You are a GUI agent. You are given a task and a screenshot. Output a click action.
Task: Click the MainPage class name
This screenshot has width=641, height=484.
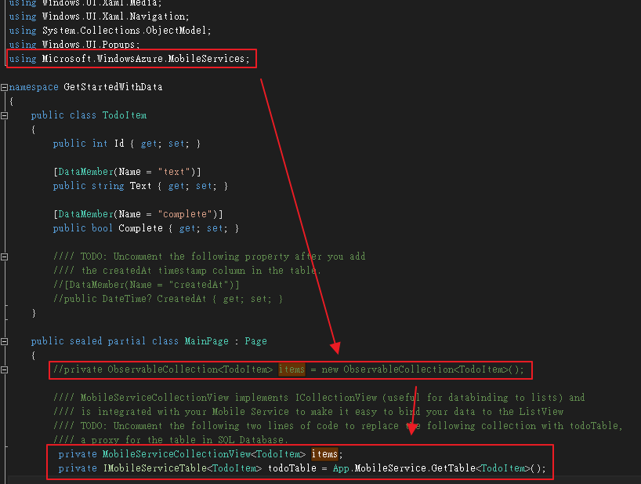(x=206, y=341)
